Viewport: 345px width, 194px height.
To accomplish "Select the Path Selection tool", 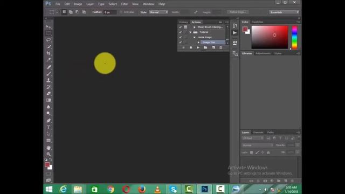I will pyautogui.click(x=49, y=134).
